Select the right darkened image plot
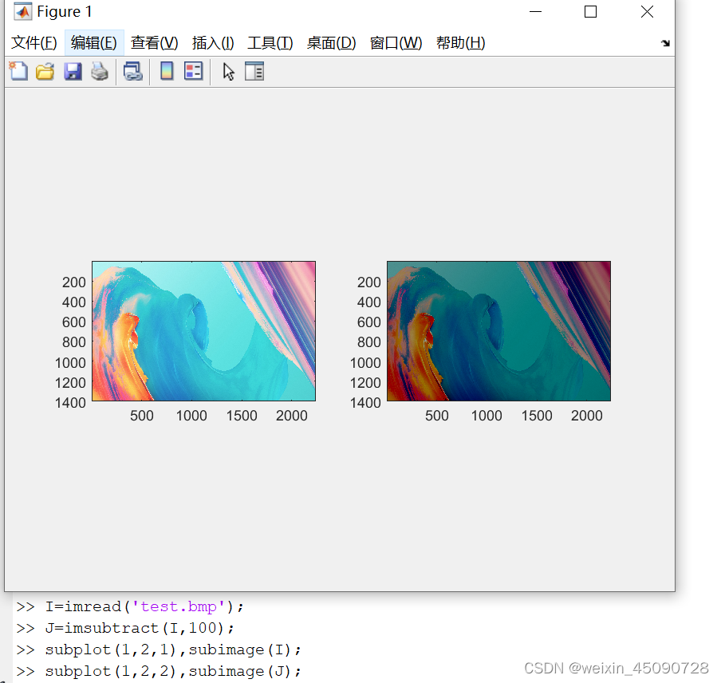 point(499,331)
